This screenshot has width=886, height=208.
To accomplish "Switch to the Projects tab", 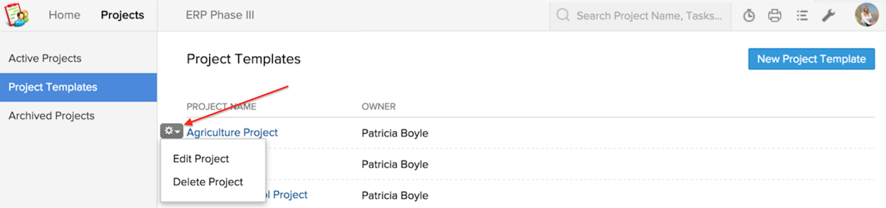I will tap(122, 15).
